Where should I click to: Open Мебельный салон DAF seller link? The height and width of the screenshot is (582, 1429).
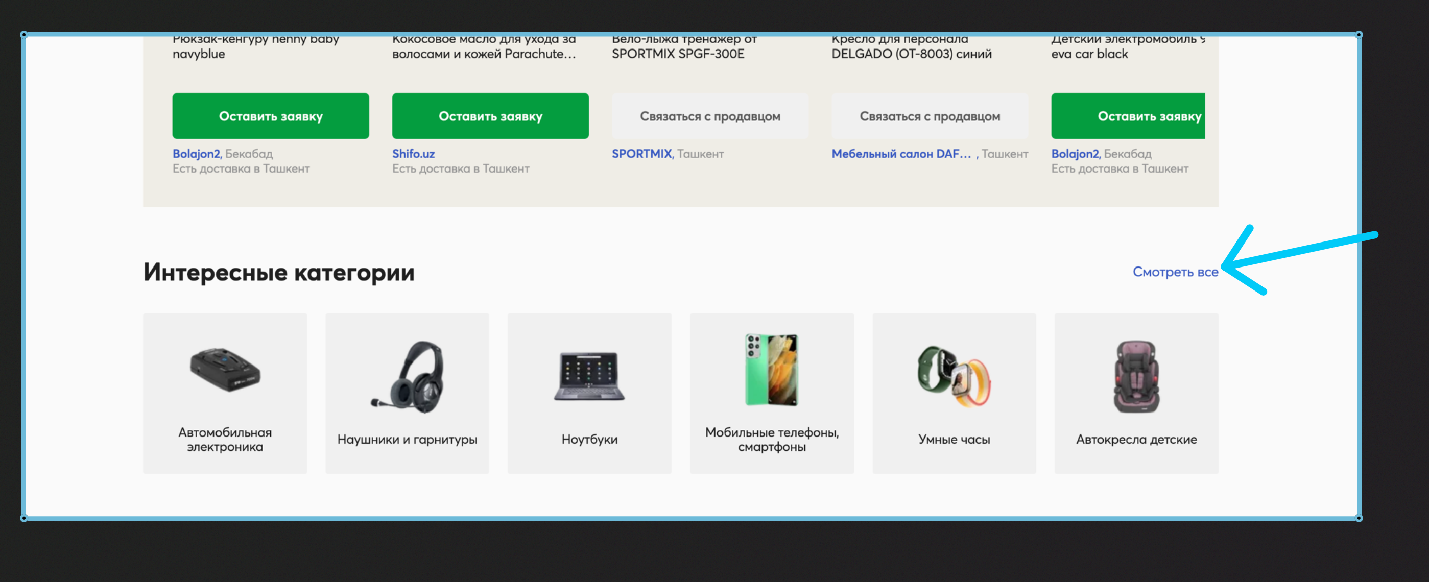coord(901,154)
